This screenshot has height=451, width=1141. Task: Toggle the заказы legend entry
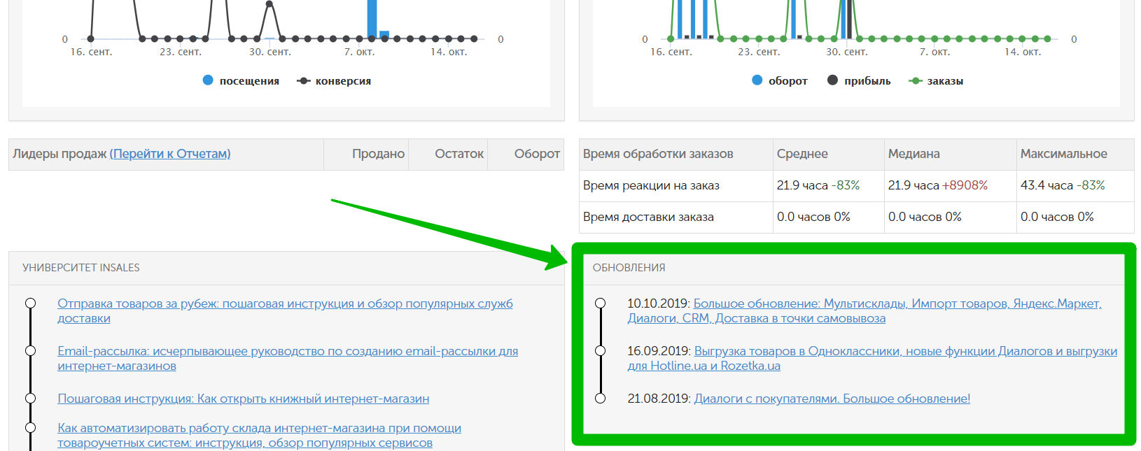pyautogui.click(x=936, y=81)
